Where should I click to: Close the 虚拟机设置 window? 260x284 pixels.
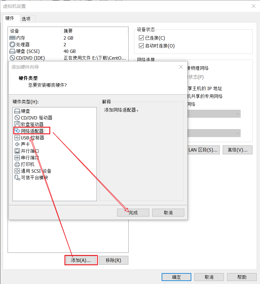click(254, 6)
